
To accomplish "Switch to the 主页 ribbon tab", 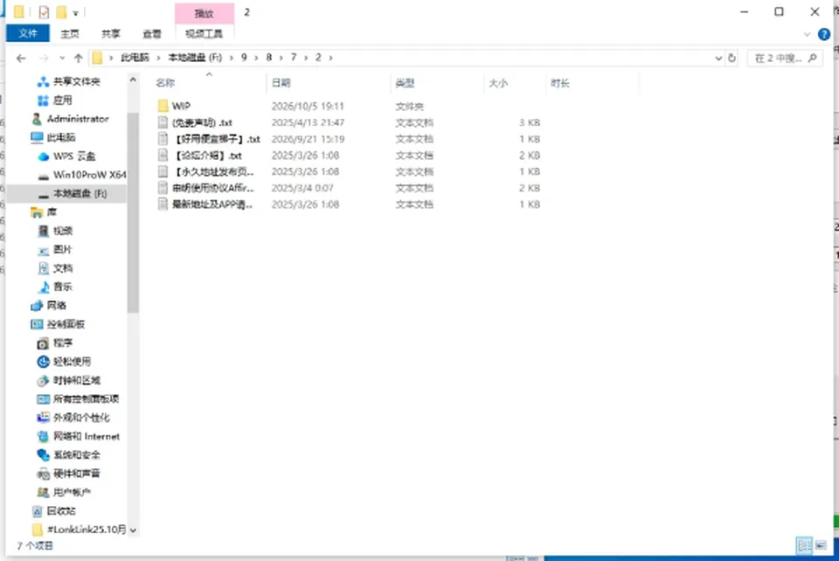I will [70, 34].
